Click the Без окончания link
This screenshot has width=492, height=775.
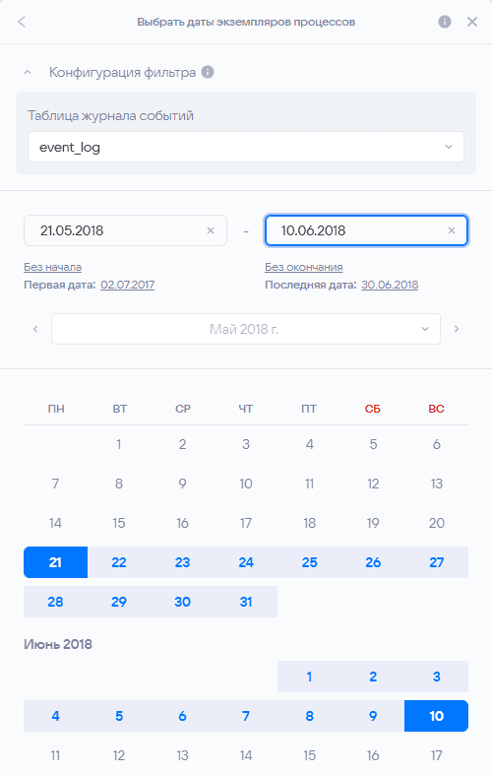coord(304,267)
